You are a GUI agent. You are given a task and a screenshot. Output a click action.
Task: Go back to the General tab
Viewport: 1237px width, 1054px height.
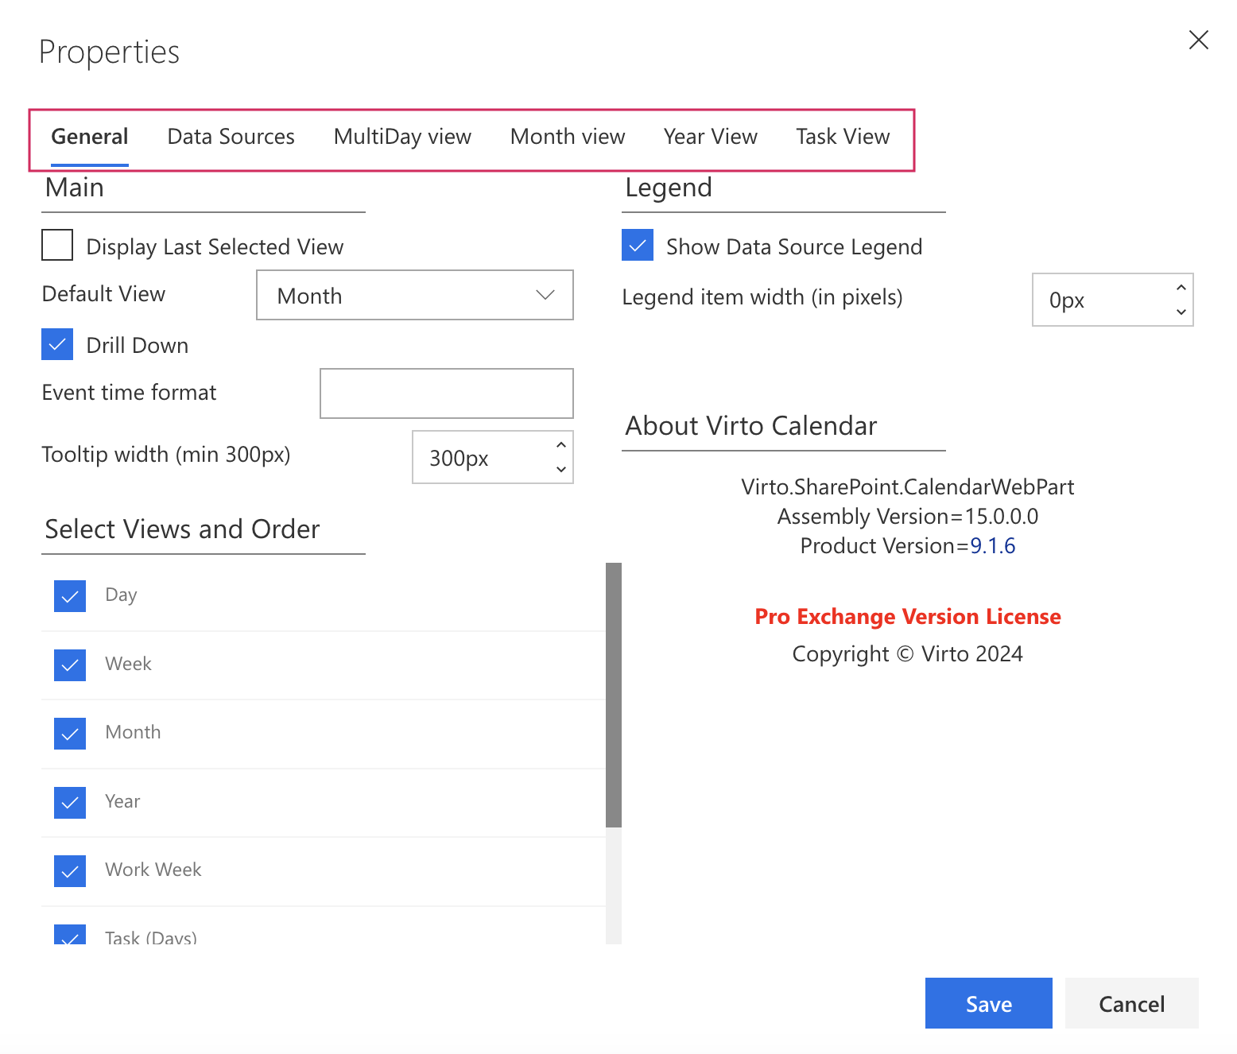click(x=89, y=136)
